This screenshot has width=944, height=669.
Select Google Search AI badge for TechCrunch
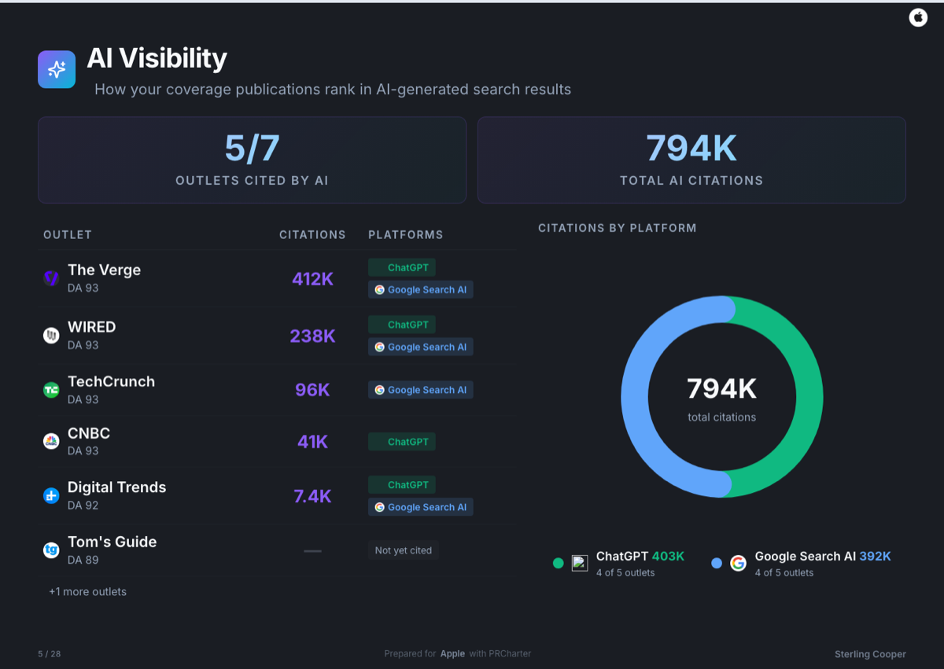pyautogui.click(x=421, y=390)
